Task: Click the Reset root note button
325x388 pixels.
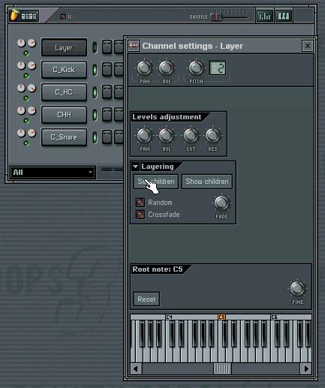Action: point(146,299)
